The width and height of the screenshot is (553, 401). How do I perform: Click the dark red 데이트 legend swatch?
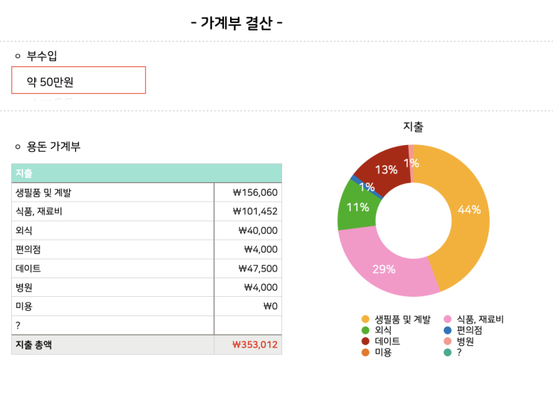pos(365,341)
